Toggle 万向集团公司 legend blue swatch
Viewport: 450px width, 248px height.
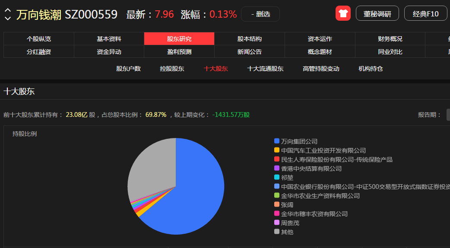point(277,141)
